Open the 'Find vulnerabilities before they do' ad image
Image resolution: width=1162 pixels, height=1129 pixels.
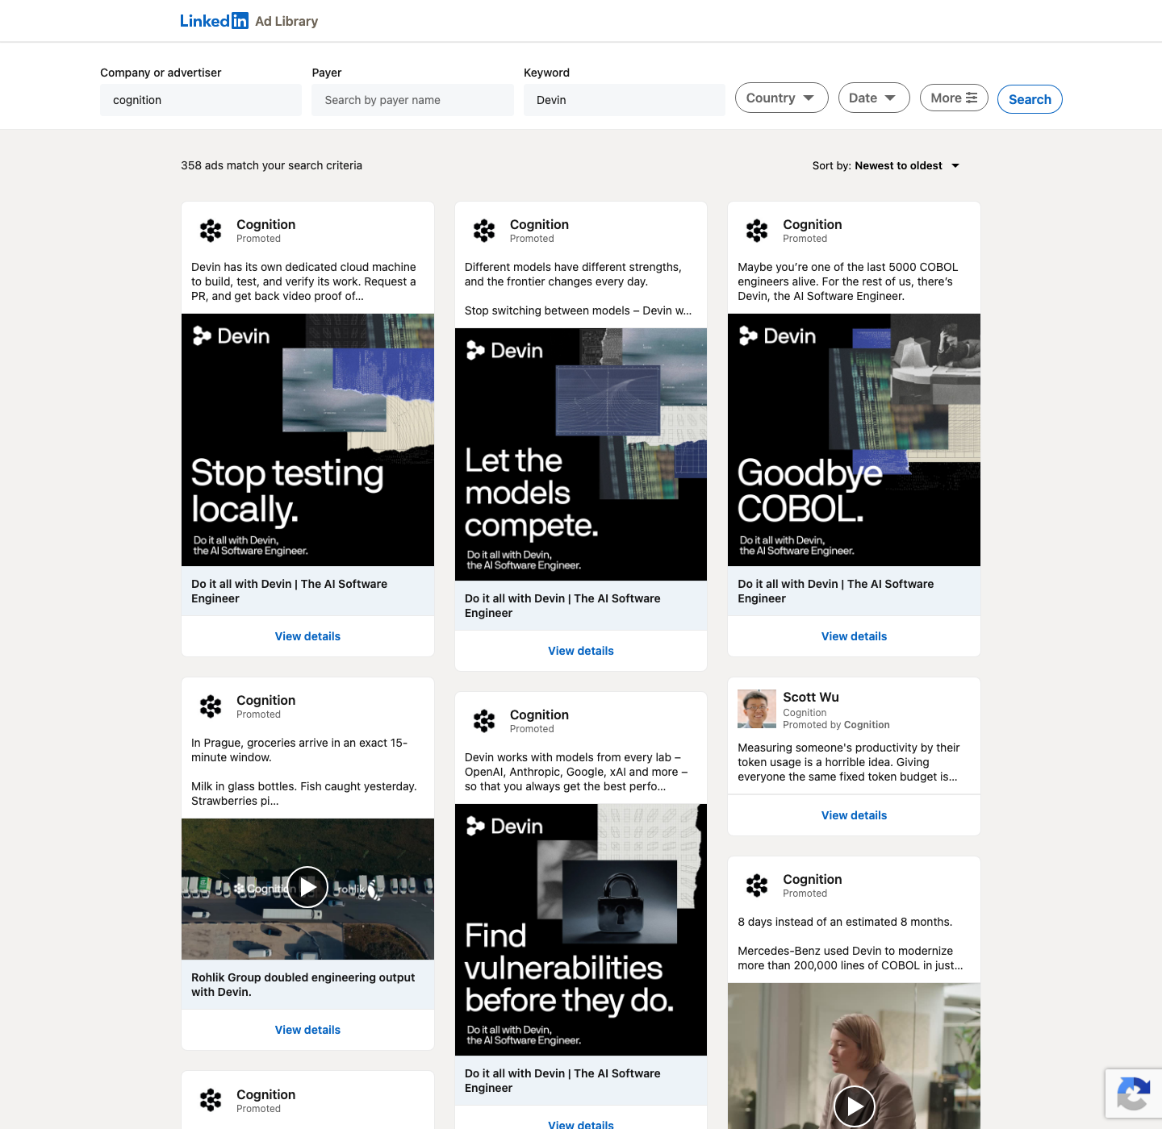[x=581, y=930]
